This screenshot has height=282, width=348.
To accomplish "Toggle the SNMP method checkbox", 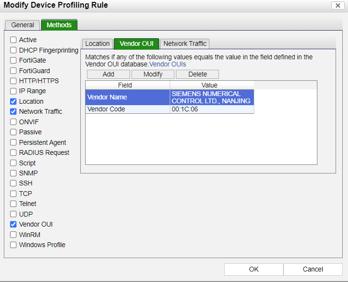I will tap(13, 173).
